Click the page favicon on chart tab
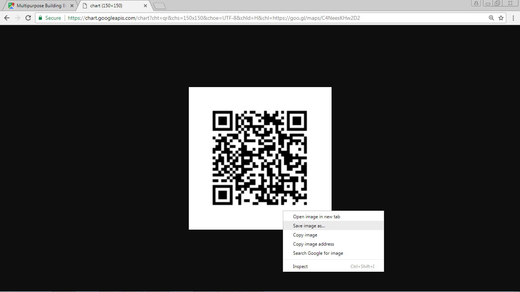The image size is (520, 292). pos(85,6)
